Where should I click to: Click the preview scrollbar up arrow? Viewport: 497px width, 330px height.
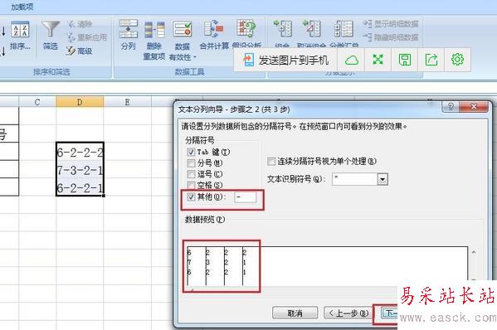coord(474,252)
